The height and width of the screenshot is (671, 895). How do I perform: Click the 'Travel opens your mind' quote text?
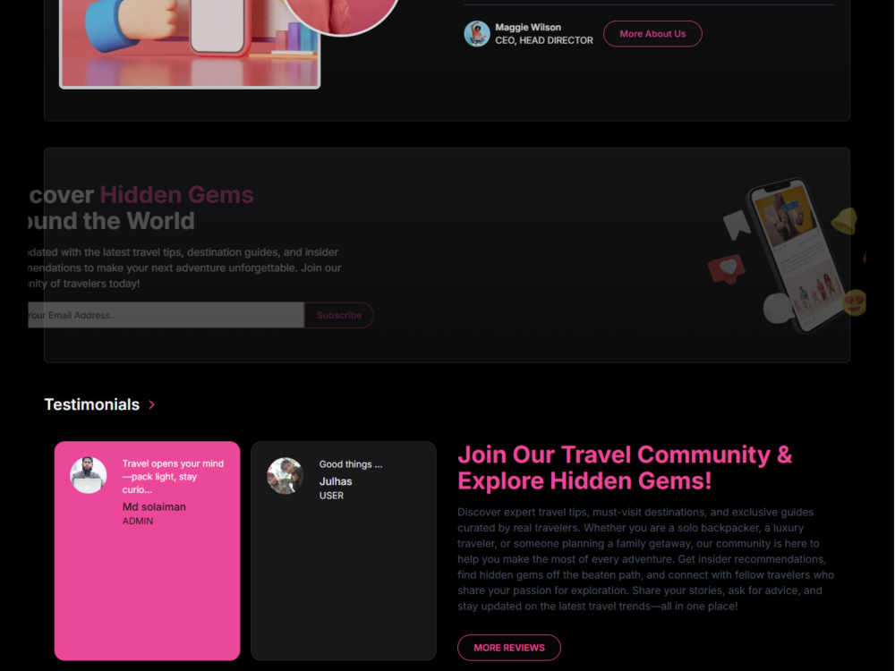pos(173,477)
